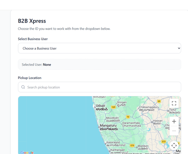Click the Selected User: None box
This screenshot has width=188, height=154.
[x=100, y=64]
